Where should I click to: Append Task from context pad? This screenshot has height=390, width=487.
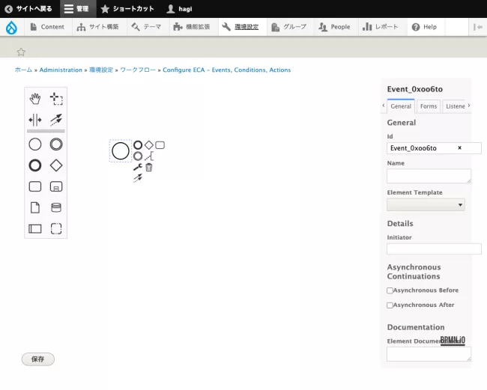tap(160, 145)
